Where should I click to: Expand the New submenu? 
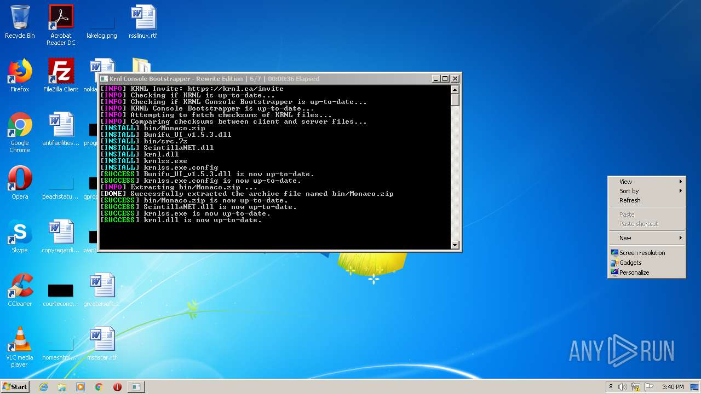tap(647, 238)
